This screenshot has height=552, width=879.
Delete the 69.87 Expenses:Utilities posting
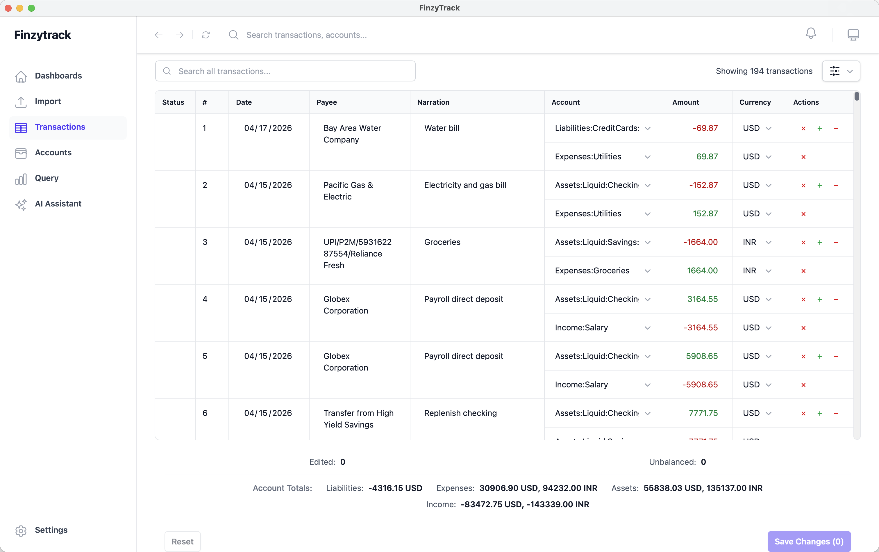pyautogui.click(x=803, y=157)
